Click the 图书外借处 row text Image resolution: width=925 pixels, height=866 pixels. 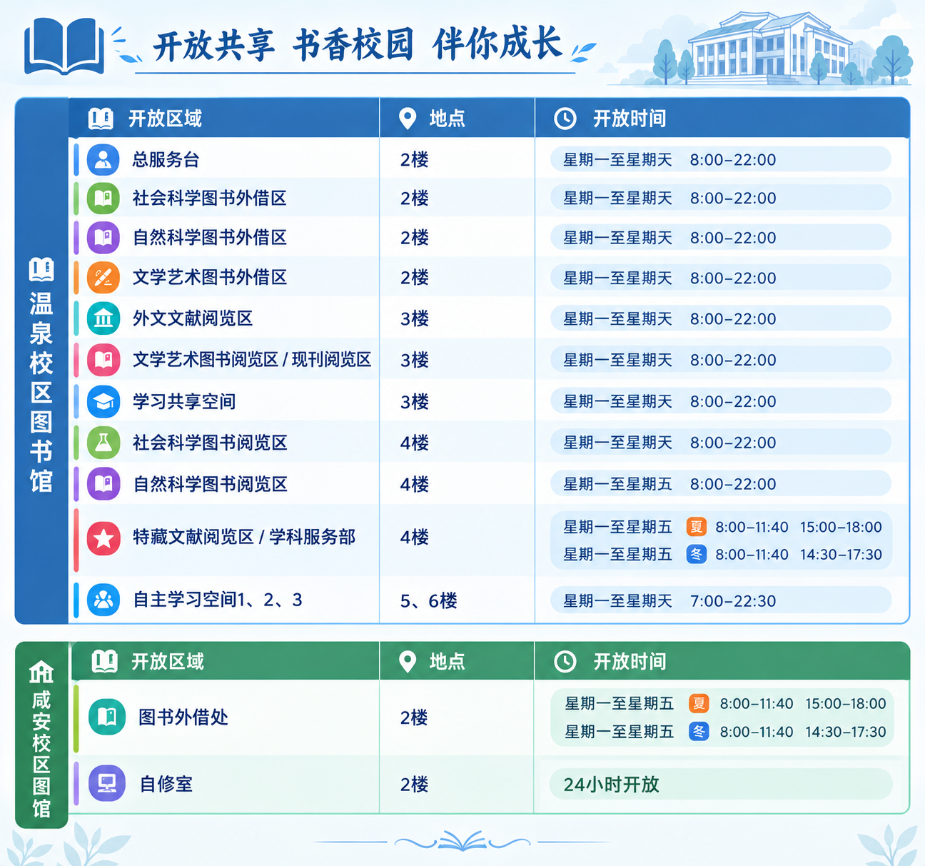[x=183, y=717]
